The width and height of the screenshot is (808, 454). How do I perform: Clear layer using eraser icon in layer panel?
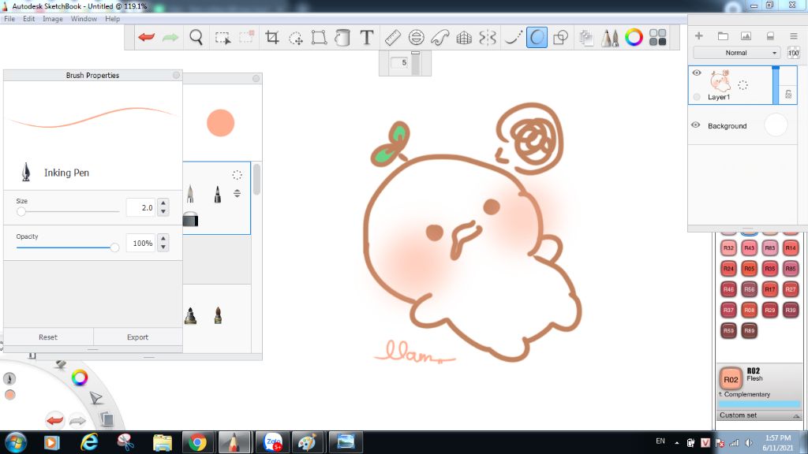(770, 35)
